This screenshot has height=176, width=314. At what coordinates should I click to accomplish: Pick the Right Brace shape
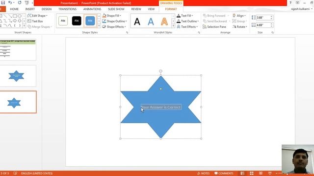(x=20, y=25)
